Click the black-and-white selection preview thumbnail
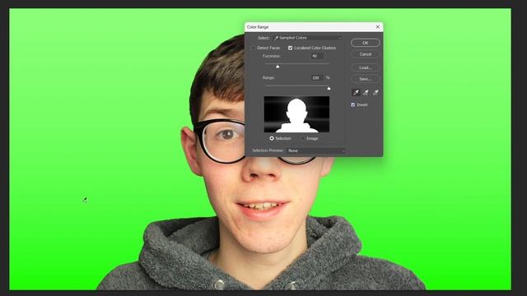 click(296, 114)
